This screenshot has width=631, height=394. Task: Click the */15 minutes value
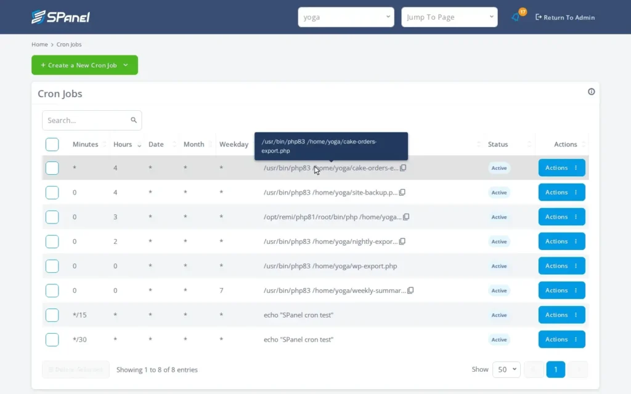pos(79,315)
